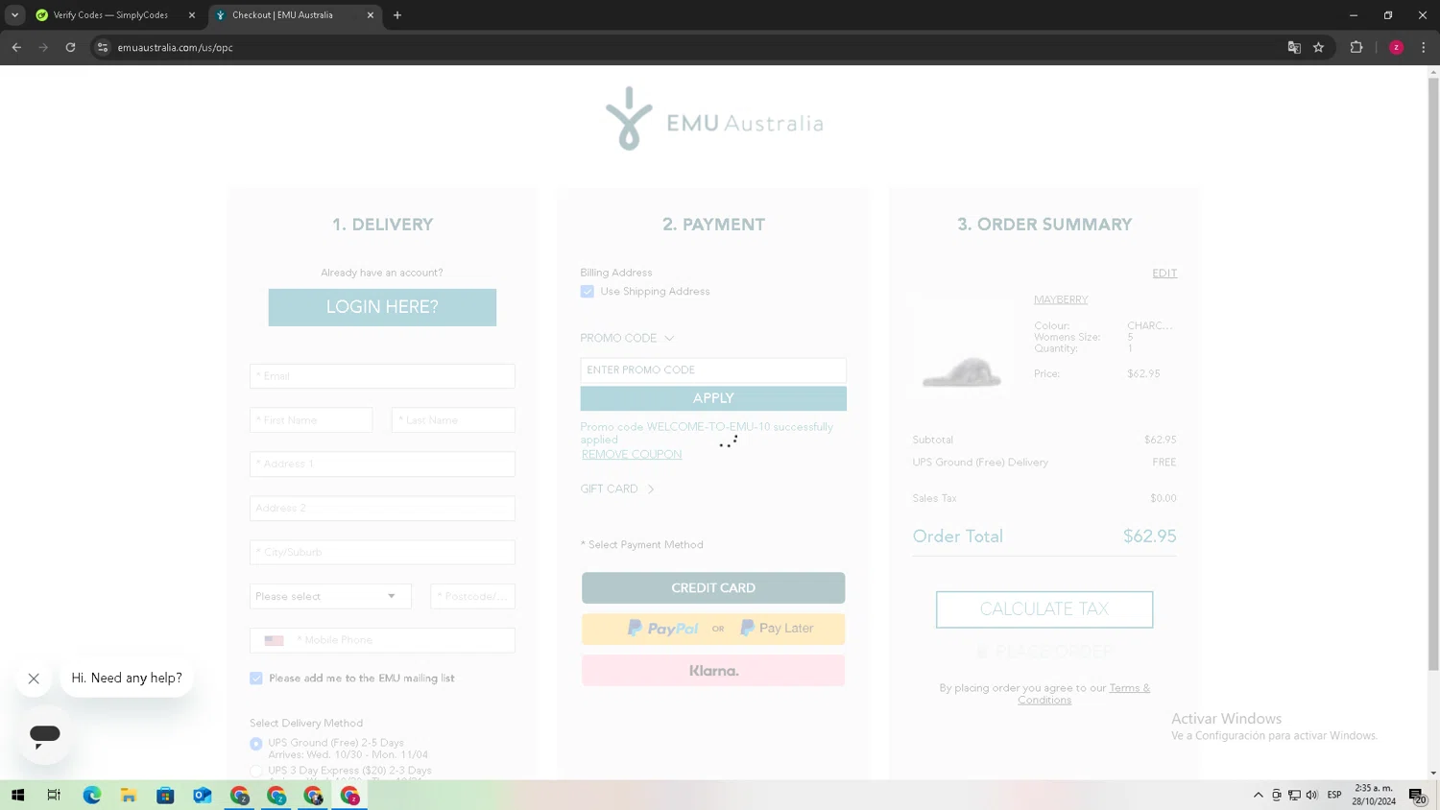This screenshot has height=810, width=1440.
Task: Click the page vertical scrollbar
Action: pos(1433,374)
